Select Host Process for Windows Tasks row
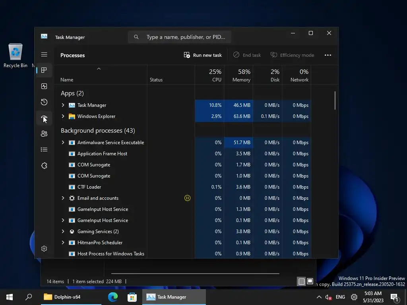The width and height of the screenshot is (407, 305). pos(182,254)
